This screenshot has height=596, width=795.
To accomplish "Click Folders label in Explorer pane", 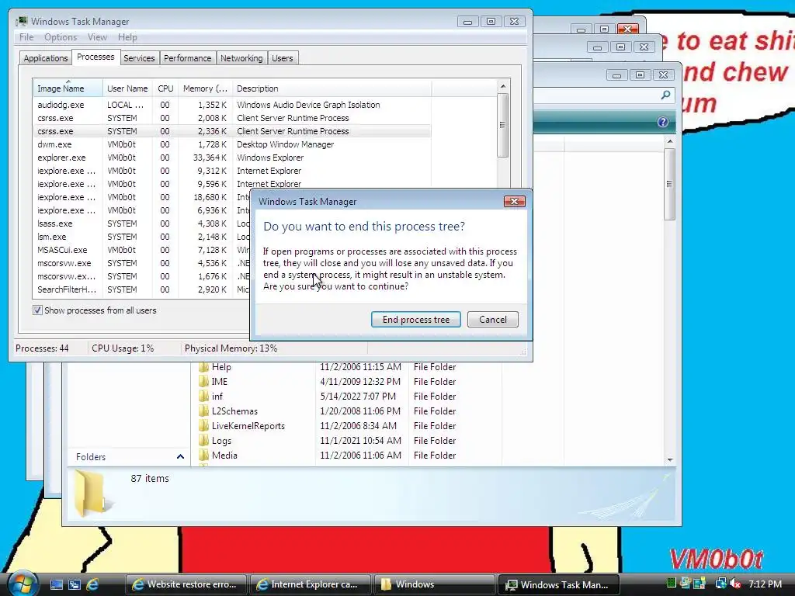I will pyautogui.click(x=91, y=456).
